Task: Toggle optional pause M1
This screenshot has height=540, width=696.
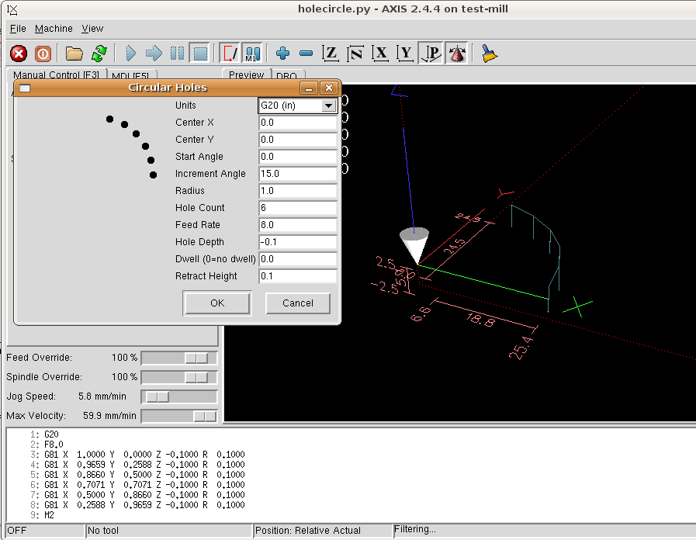Action: (253, 54)
